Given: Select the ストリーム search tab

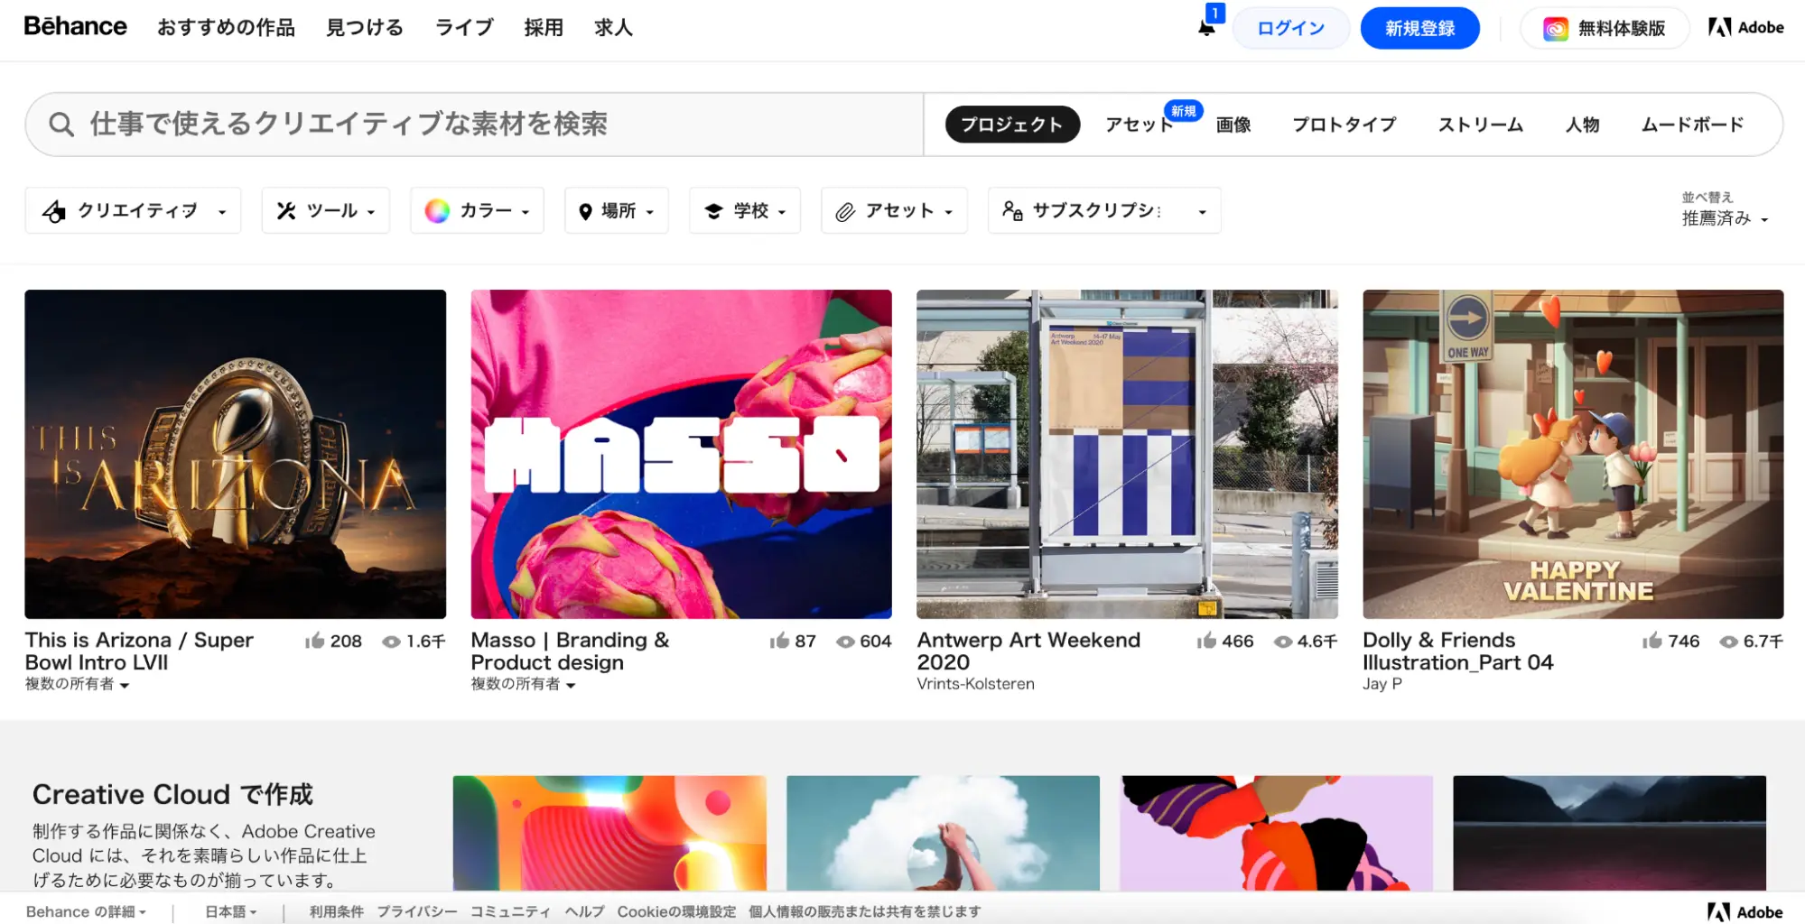Looking at the screenshot, I should click(1481, 125).
